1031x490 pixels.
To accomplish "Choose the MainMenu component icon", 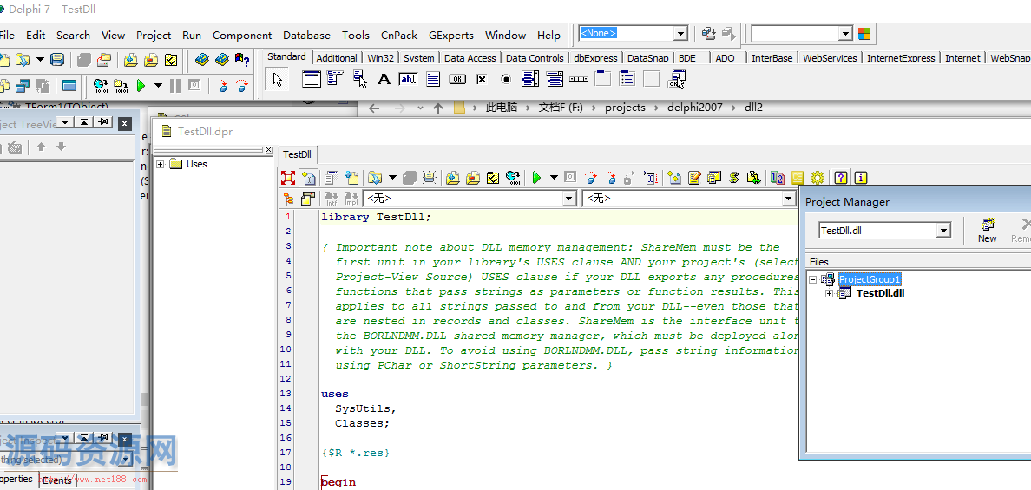I will tap(335, 80).
